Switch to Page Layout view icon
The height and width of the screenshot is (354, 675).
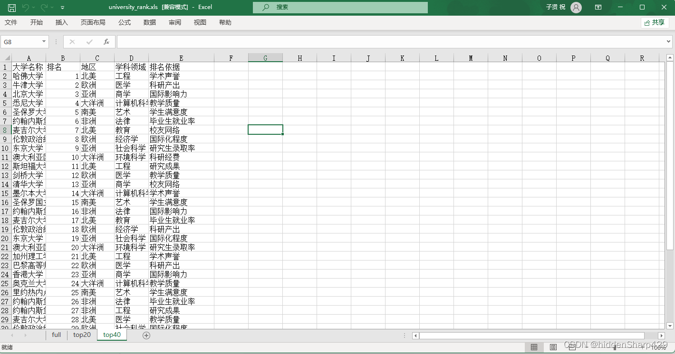coord(553,347)
